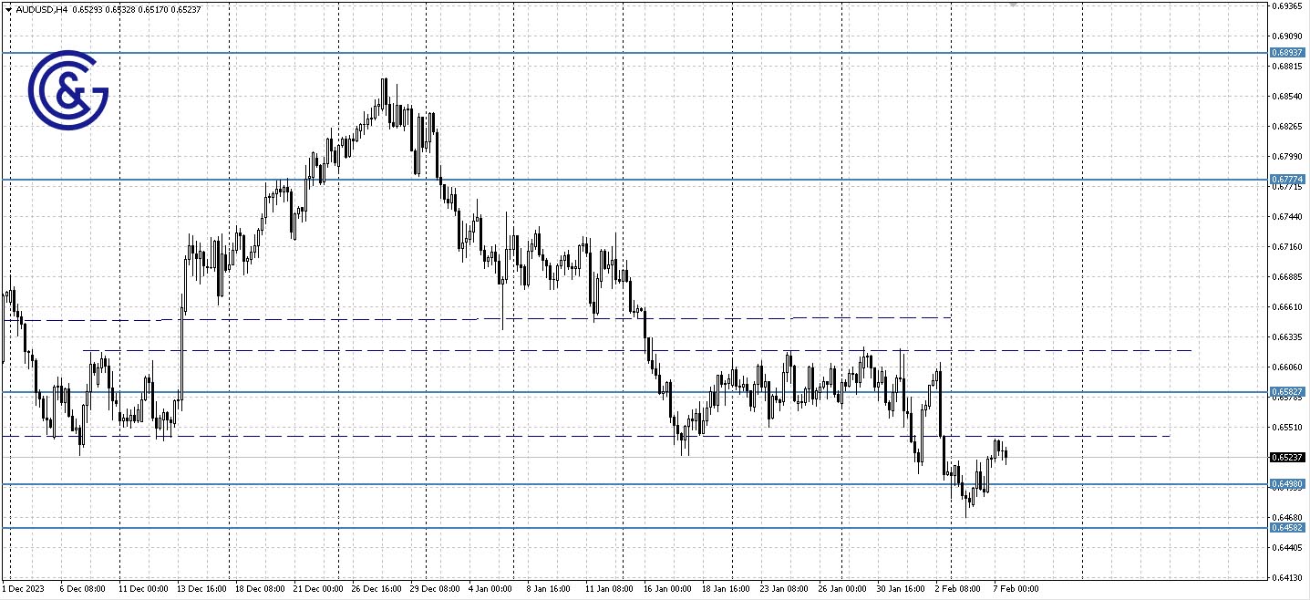The width and height of the screenshot is (1310, 600).
Task: Select the lower dashed support line
Action: pos(365,436)
